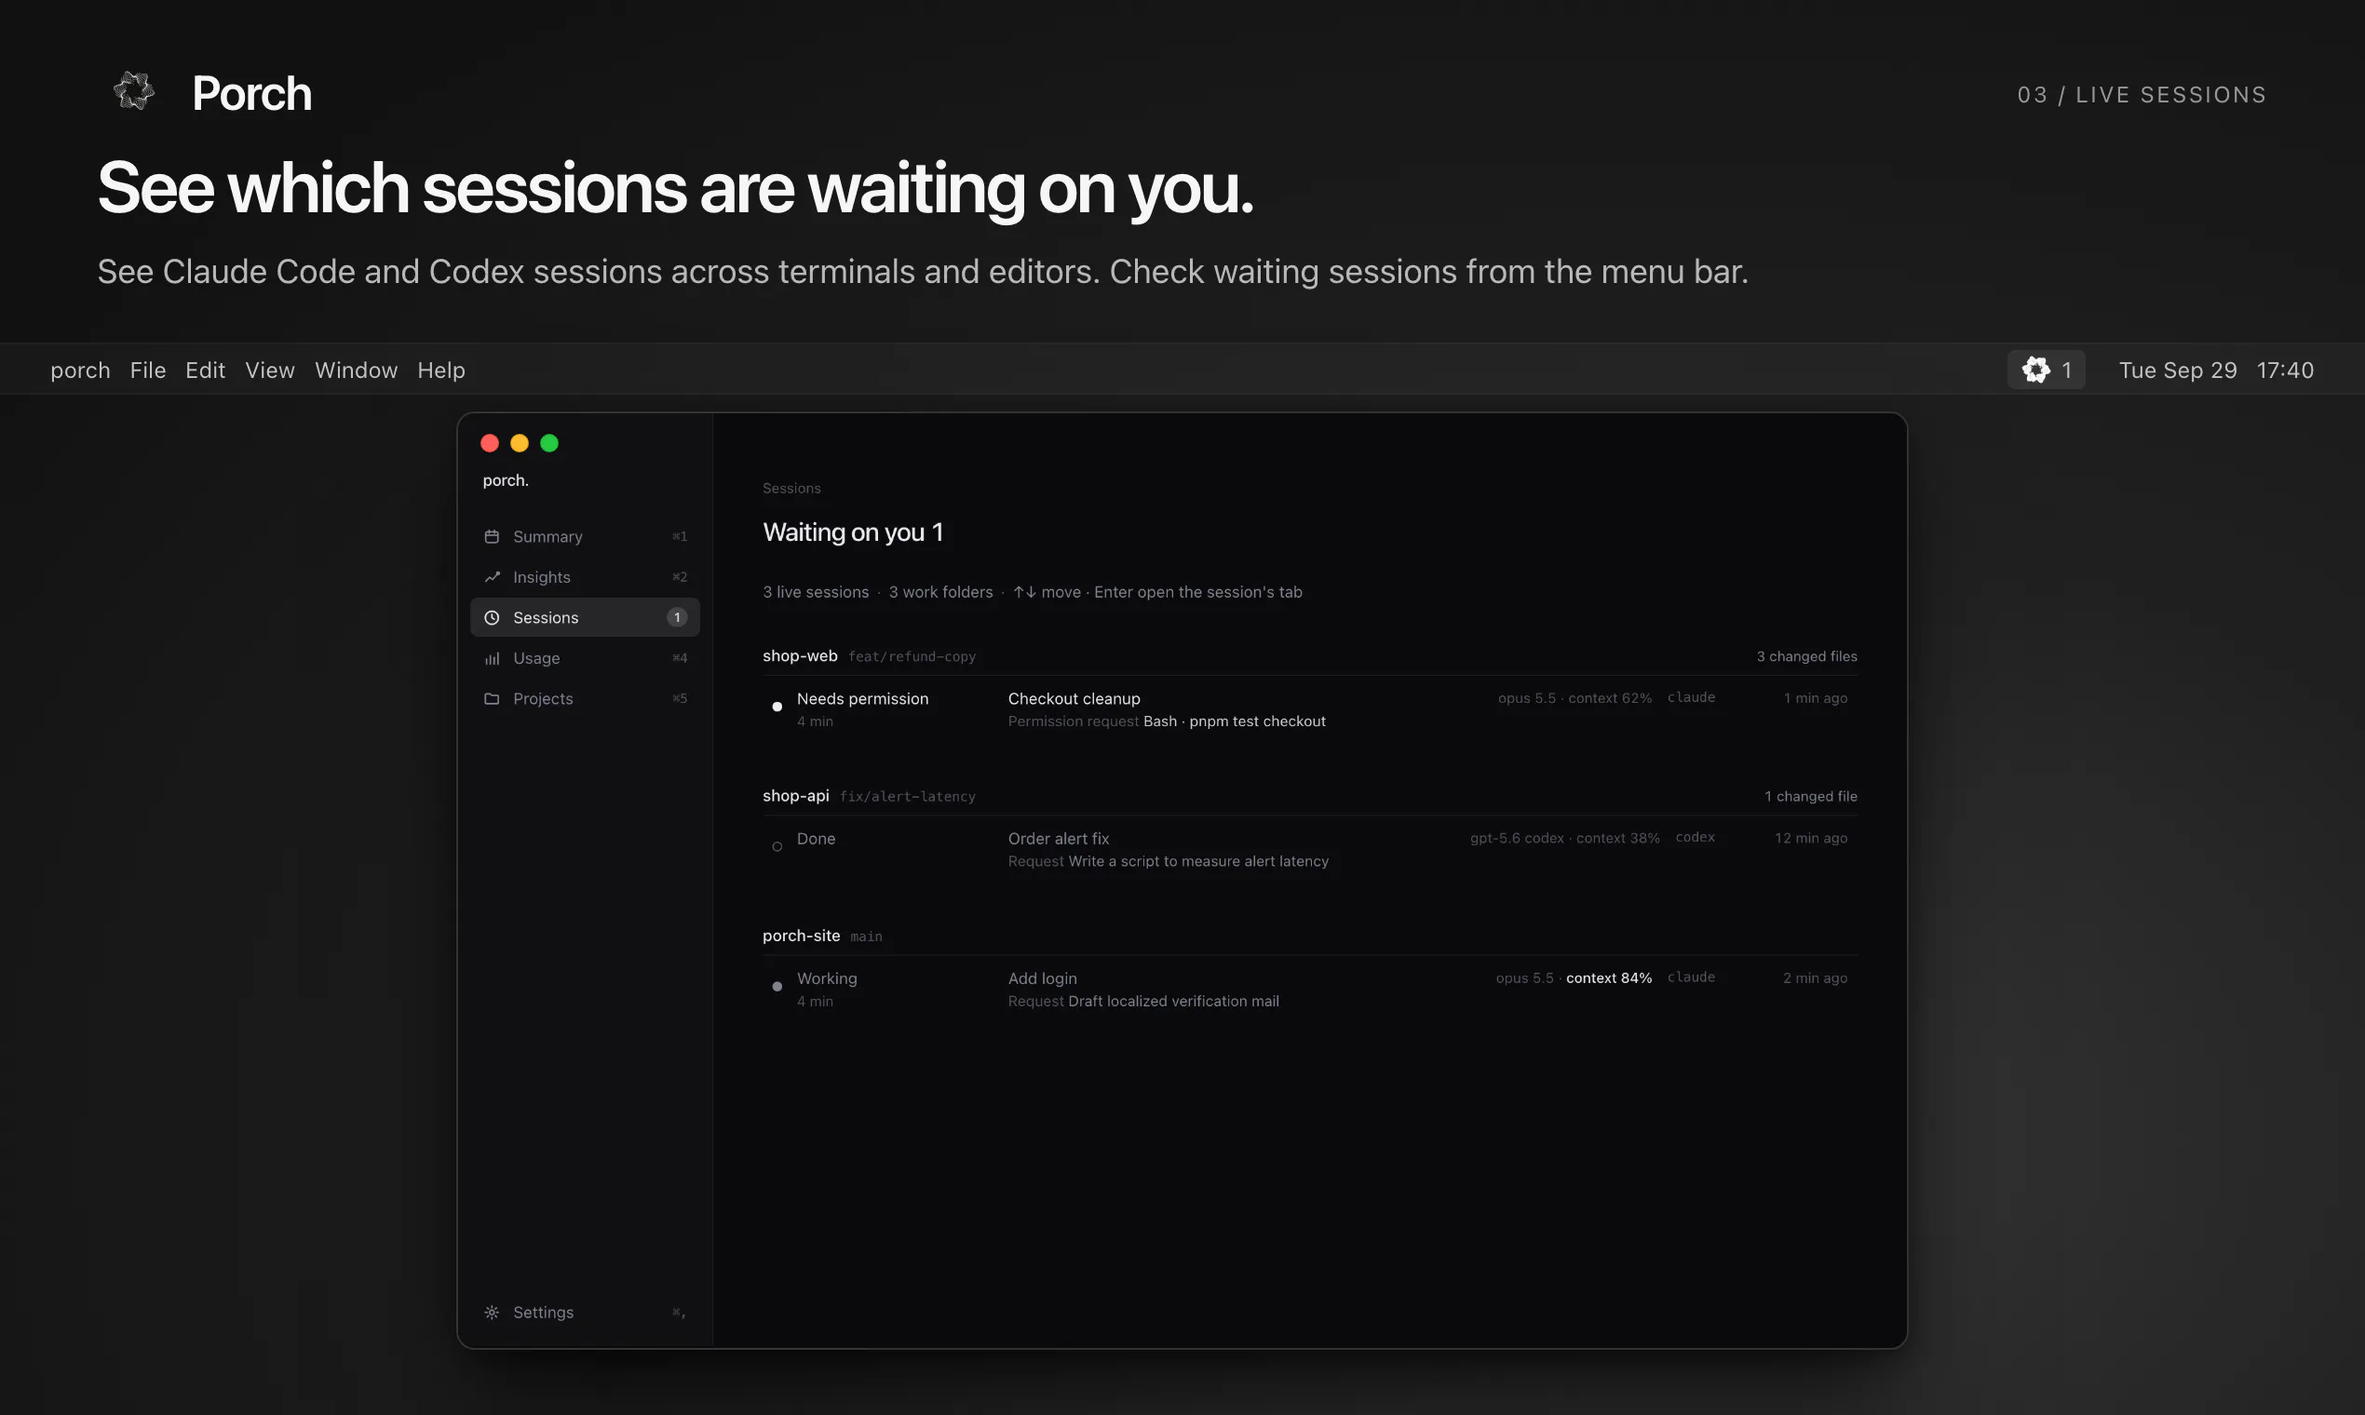Open Settings at sidebar bottom
The image size is (2365, 1415).
pos(585,1313)
